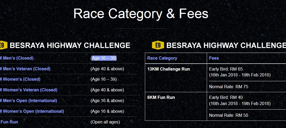Click the Women's Veteran (Closed) category
Viewport: 286px width, 128px height.
tap(29, 90)
